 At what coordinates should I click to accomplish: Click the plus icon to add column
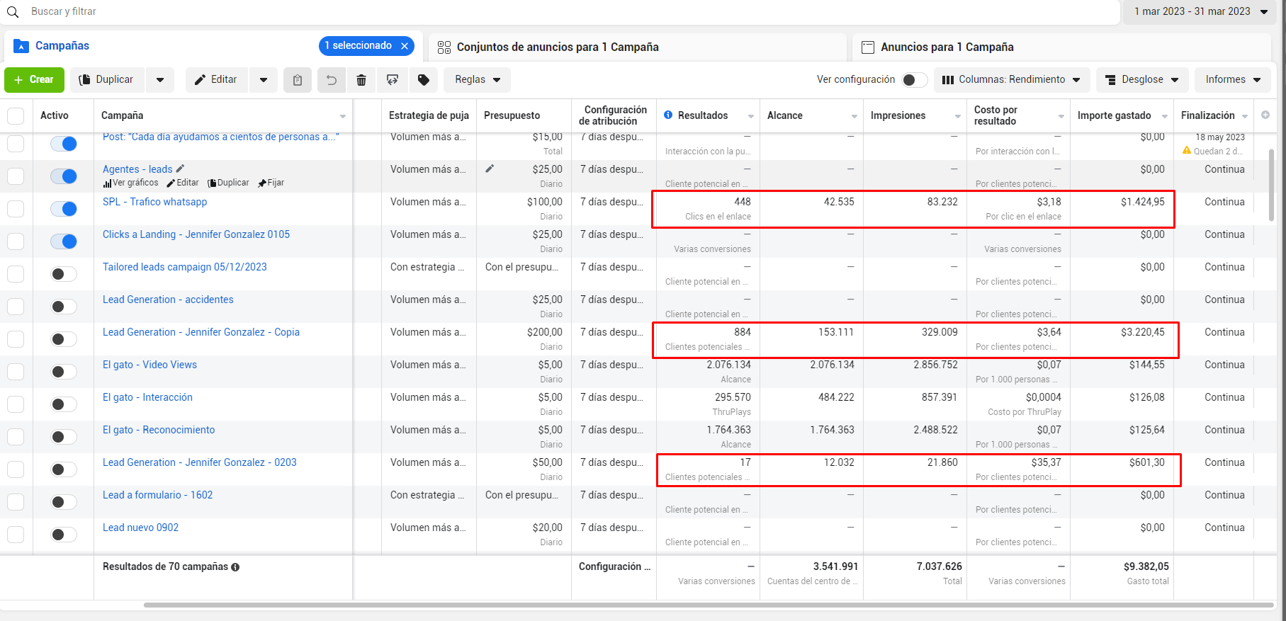click(1265, 115)
